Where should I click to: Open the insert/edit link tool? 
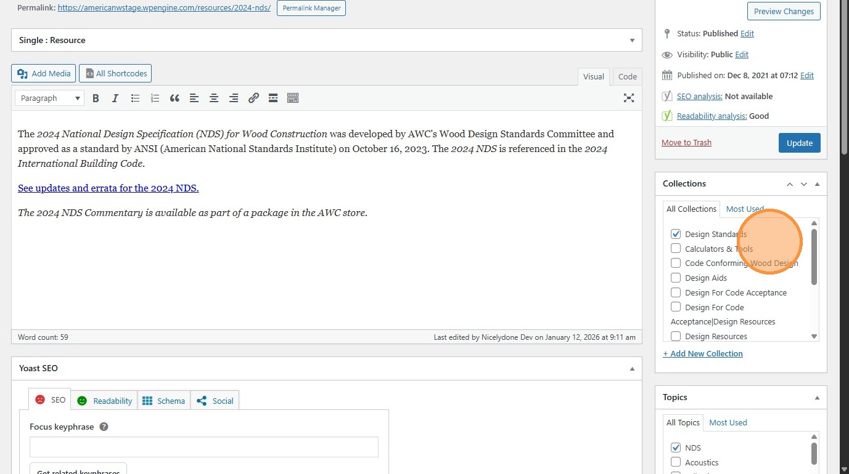coord(253,98)
